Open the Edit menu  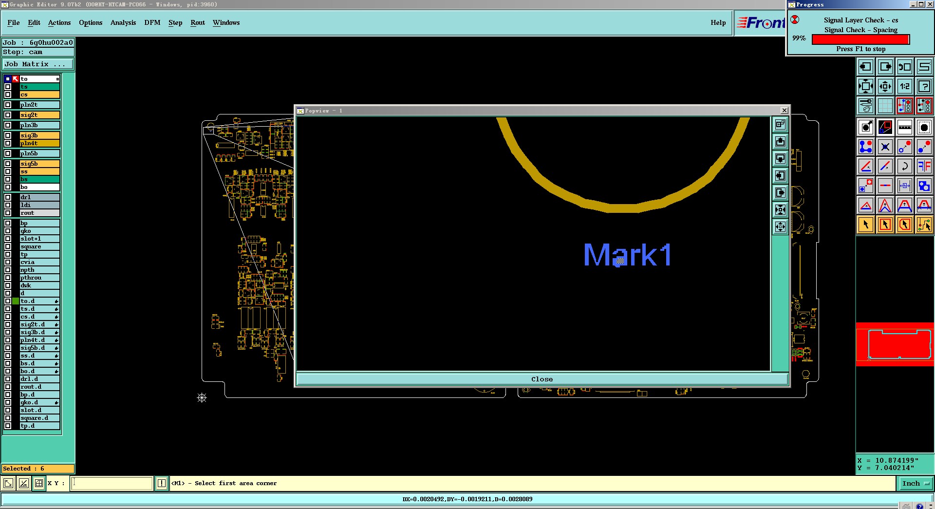point(34,22)
